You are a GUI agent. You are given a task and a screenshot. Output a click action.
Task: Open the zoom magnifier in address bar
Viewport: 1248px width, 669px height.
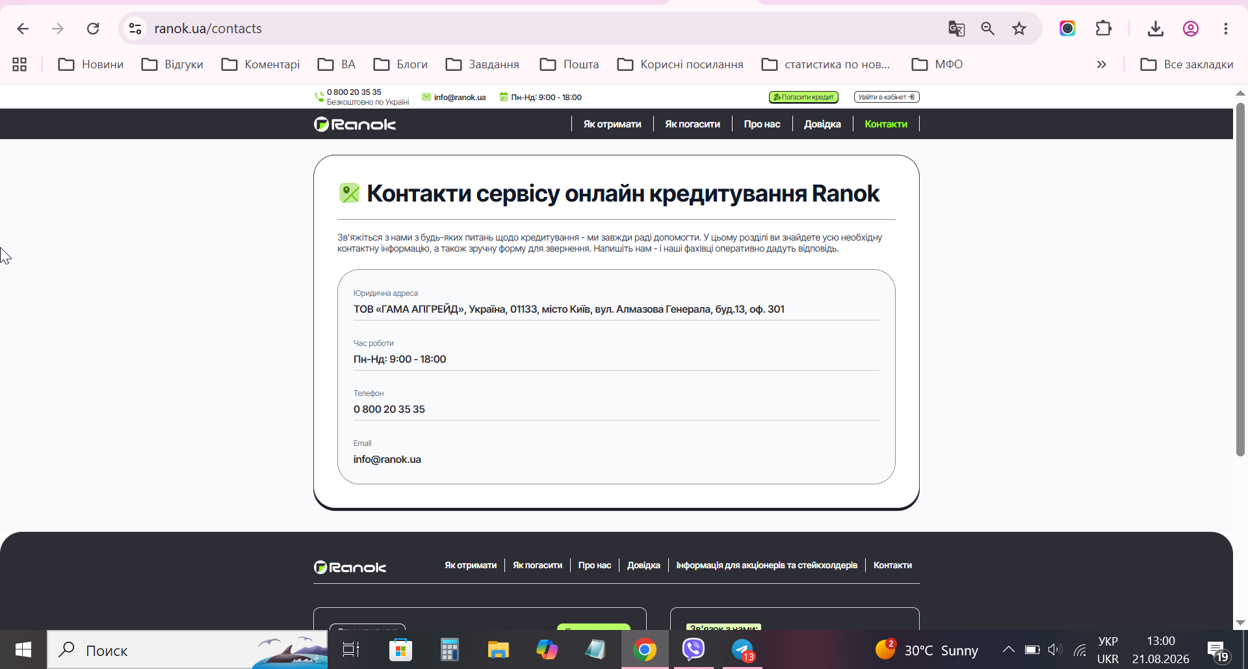point(988,29)
